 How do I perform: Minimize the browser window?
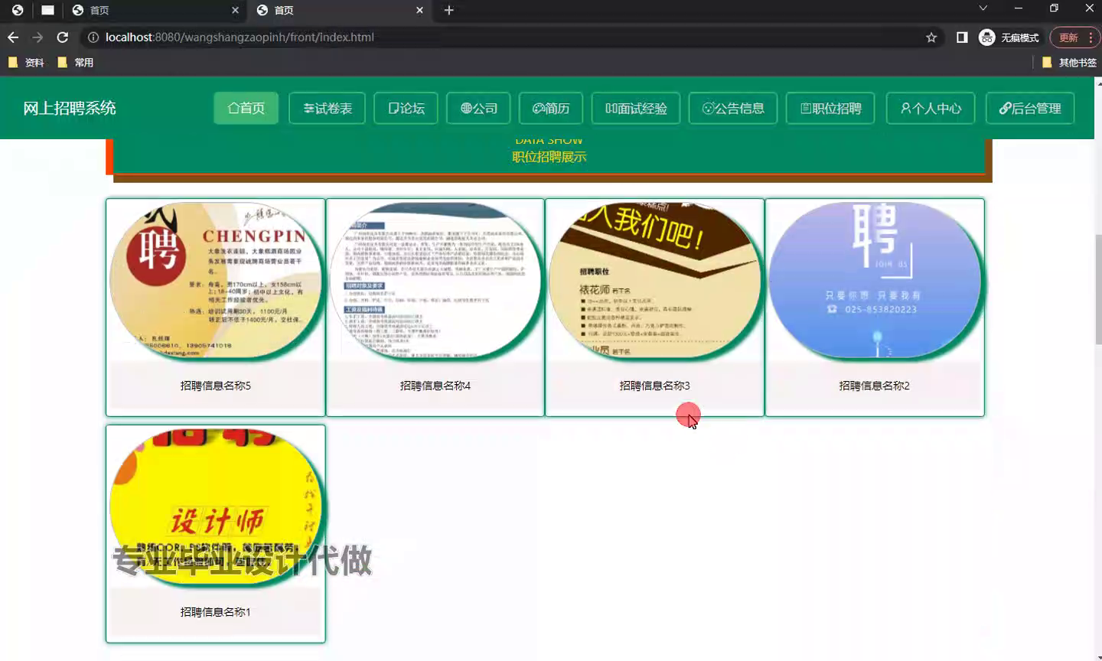click(x=1019, y=8)
